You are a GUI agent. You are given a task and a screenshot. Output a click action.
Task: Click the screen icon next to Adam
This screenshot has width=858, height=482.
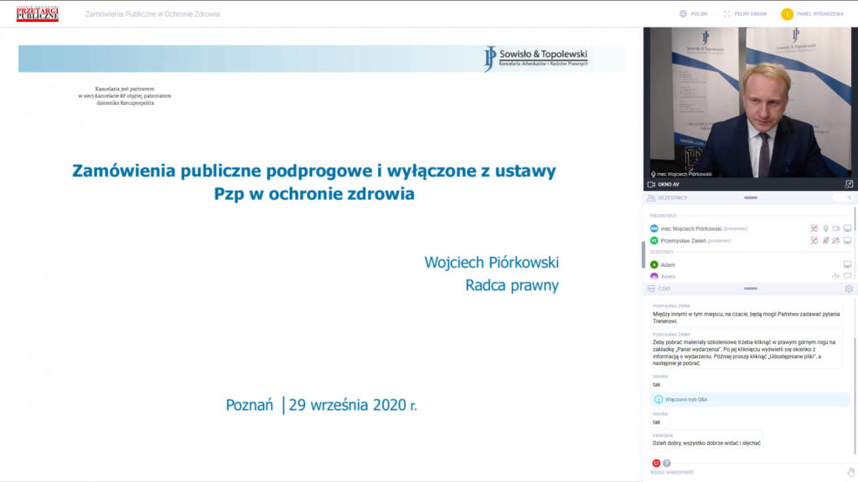click(847, 264)
